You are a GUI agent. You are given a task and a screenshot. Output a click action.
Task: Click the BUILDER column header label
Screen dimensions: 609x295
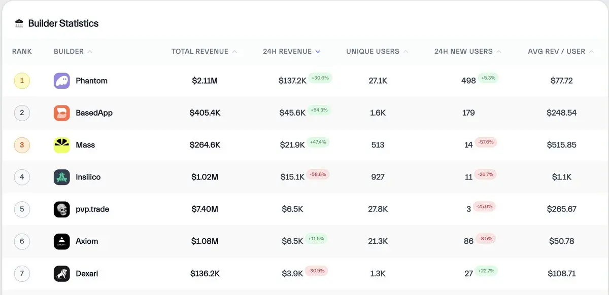coord(69,51)
